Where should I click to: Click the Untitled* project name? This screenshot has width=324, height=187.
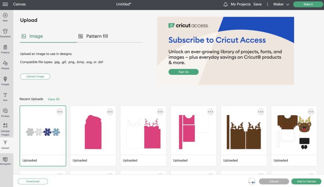pyautogui.click(x=124, y=4)
